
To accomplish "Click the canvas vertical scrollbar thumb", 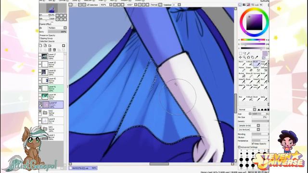I will (x=235, y=104).
